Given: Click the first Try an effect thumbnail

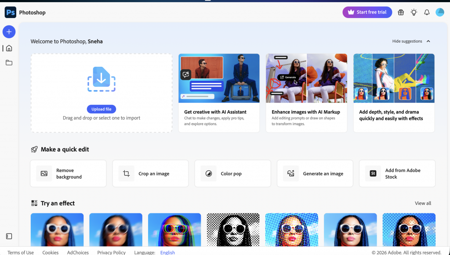Looking at the screenshot, I should [x=57, y=230].
